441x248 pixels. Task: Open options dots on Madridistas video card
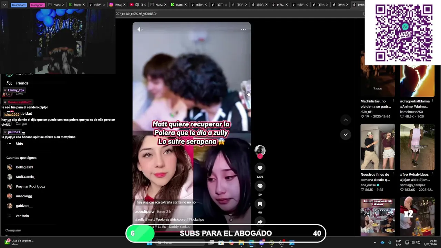(x=393, y=101)
